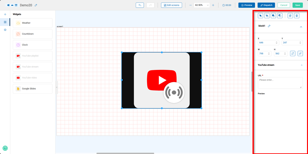Image resolution: width=308 pixels, height=154 pixels.
Task: Click the plus icon in left sidebar
Action: [x=5, y=14]
